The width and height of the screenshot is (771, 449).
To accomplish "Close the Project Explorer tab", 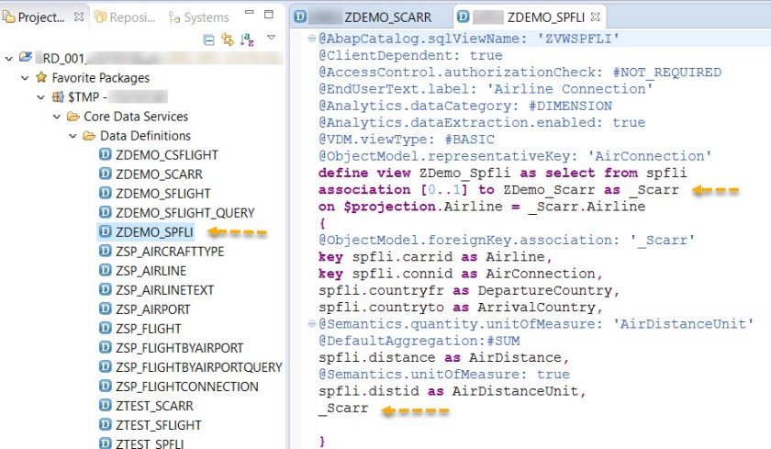I will pos(79,17).
